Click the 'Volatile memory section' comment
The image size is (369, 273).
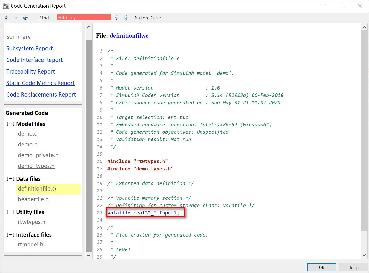(x=149, y=198)
